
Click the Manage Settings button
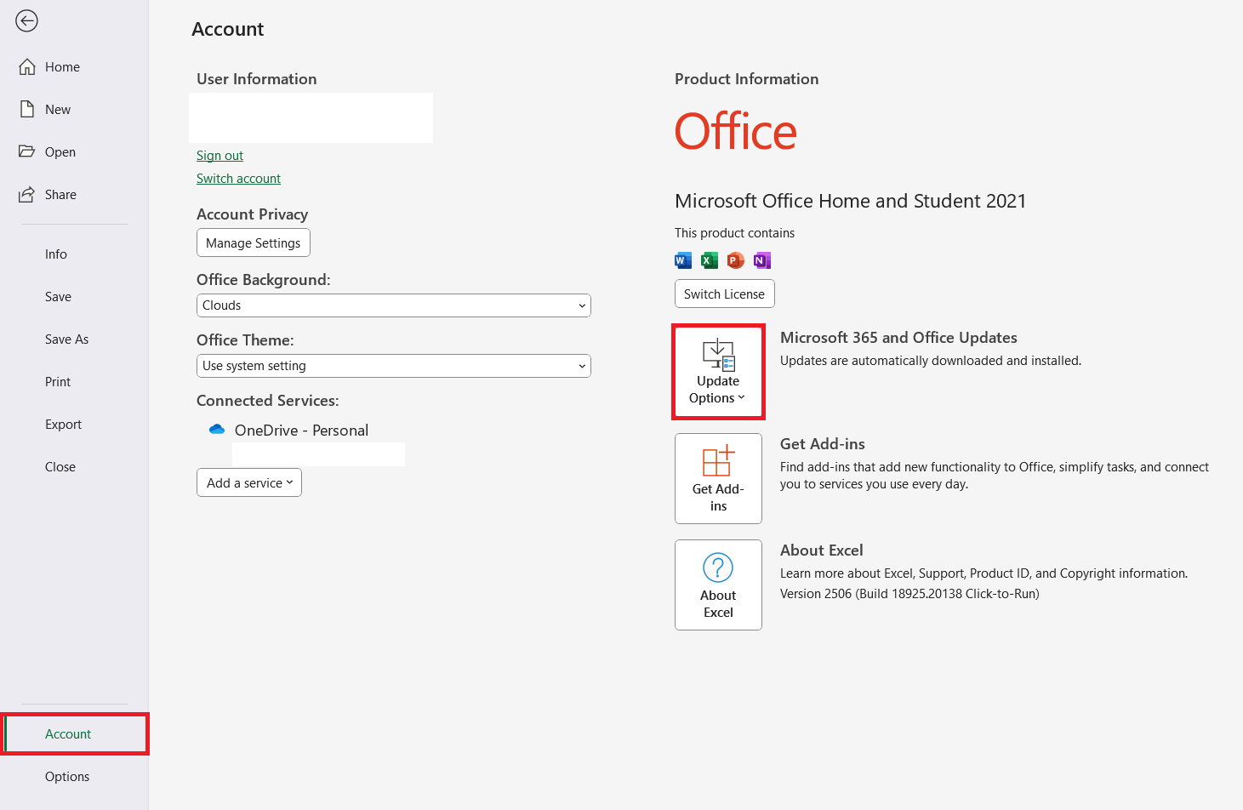tap(254, 242)
